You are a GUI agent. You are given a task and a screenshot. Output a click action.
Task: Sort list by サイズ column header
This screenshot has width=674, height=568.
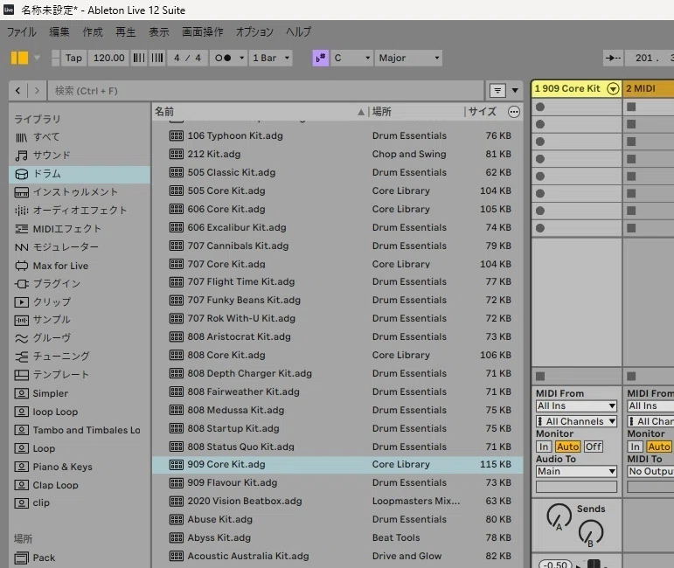click(482, 112)
